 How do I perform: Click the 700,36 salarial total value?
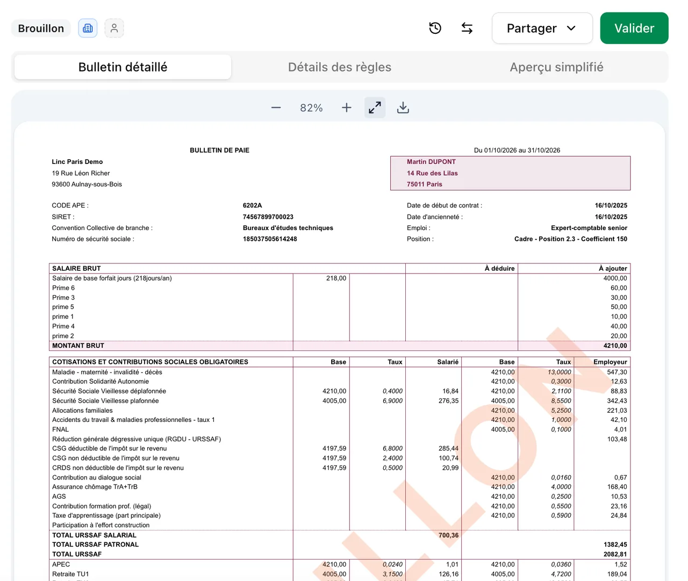(448, 535)
